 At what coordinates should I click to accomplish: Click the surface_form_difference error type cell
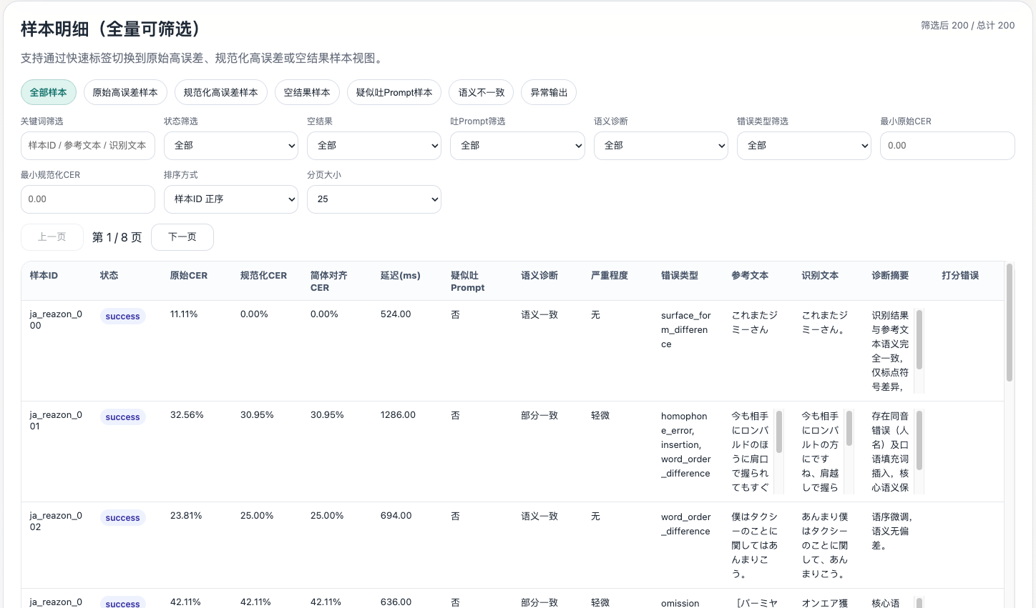(686, 330)
